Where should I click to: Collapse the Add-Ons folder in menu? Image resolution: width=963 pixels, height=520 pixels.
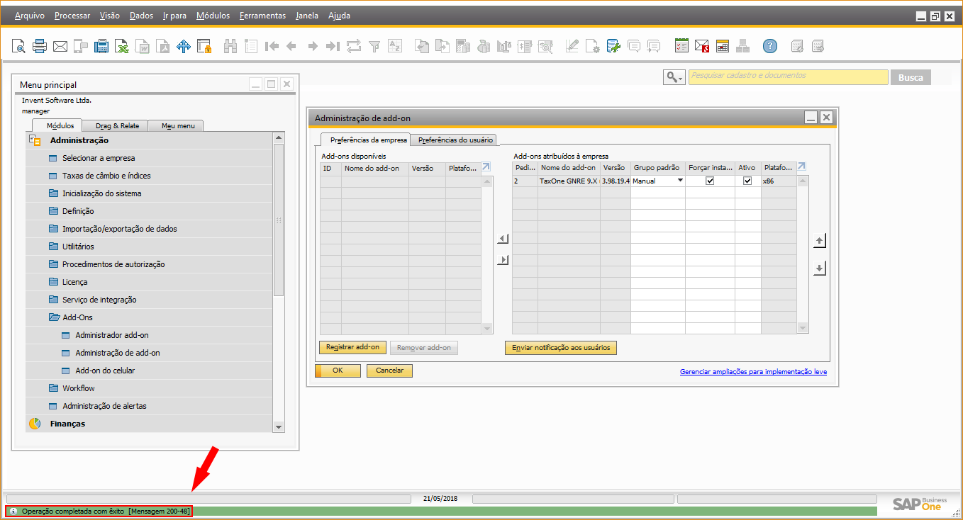55,317
